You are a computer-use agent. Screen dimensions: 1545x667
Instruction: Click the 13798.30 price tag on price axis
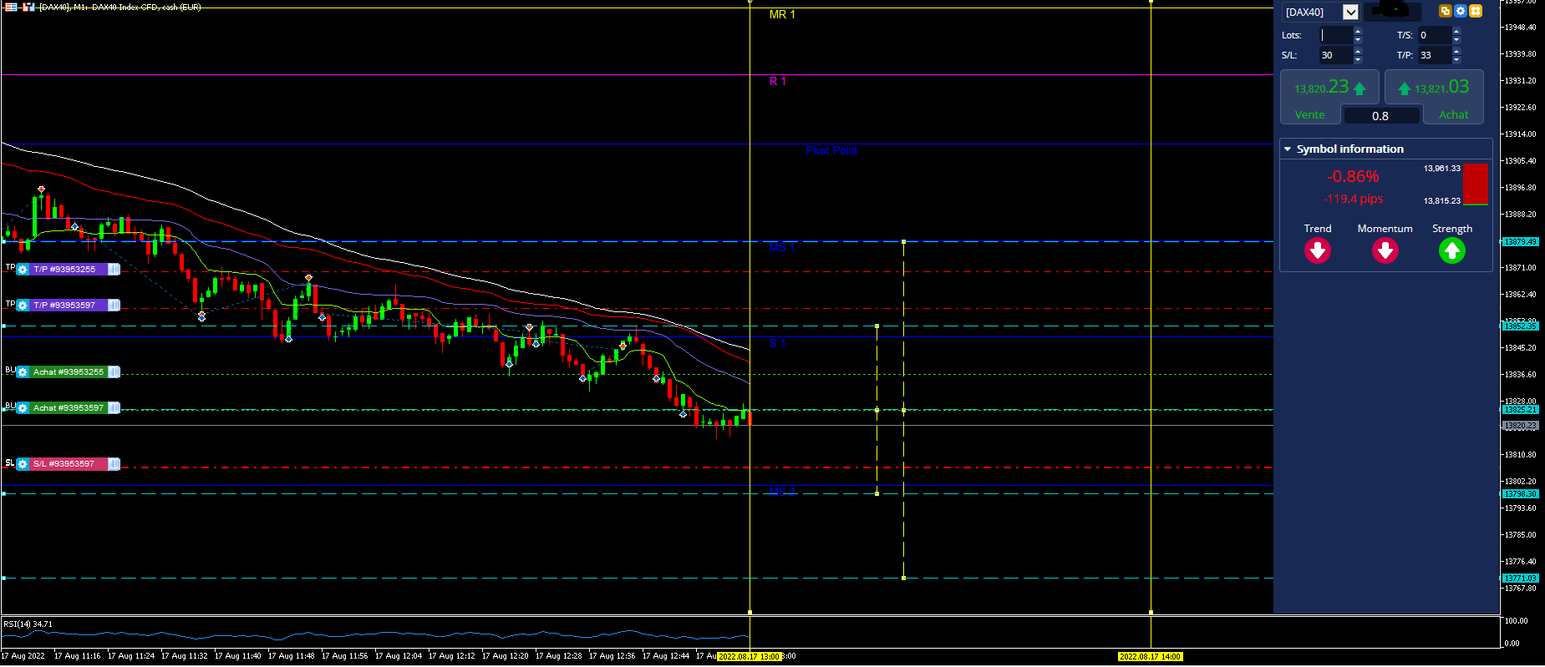click(1520, 494)
